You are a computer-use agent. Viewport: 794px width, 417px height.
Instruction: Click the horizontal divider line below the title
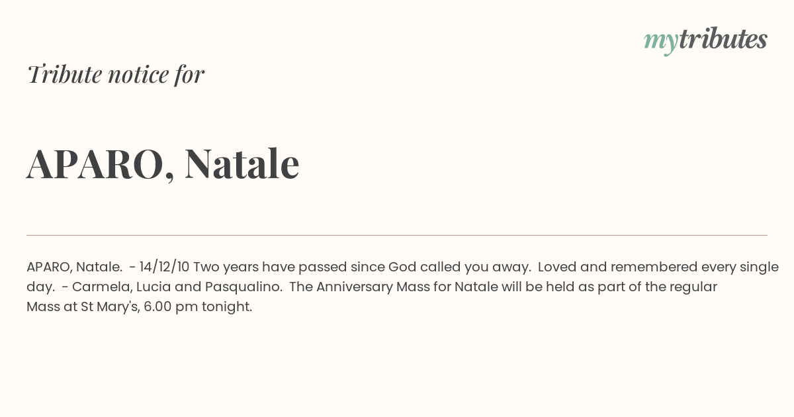coord(397,235)
